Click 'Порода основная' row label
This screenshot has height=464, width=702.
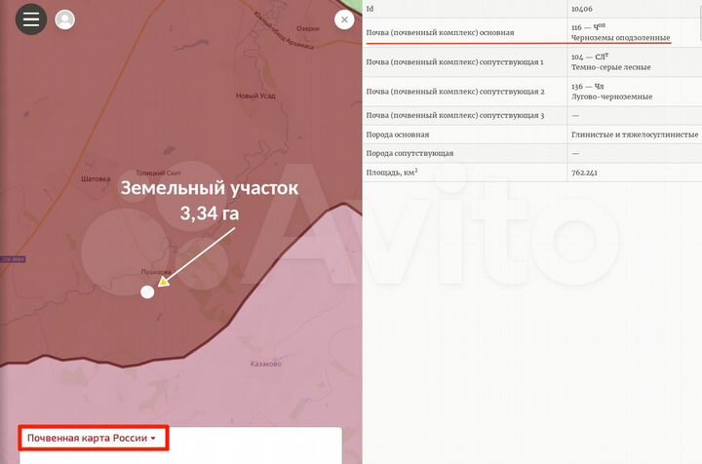[398, 135]
